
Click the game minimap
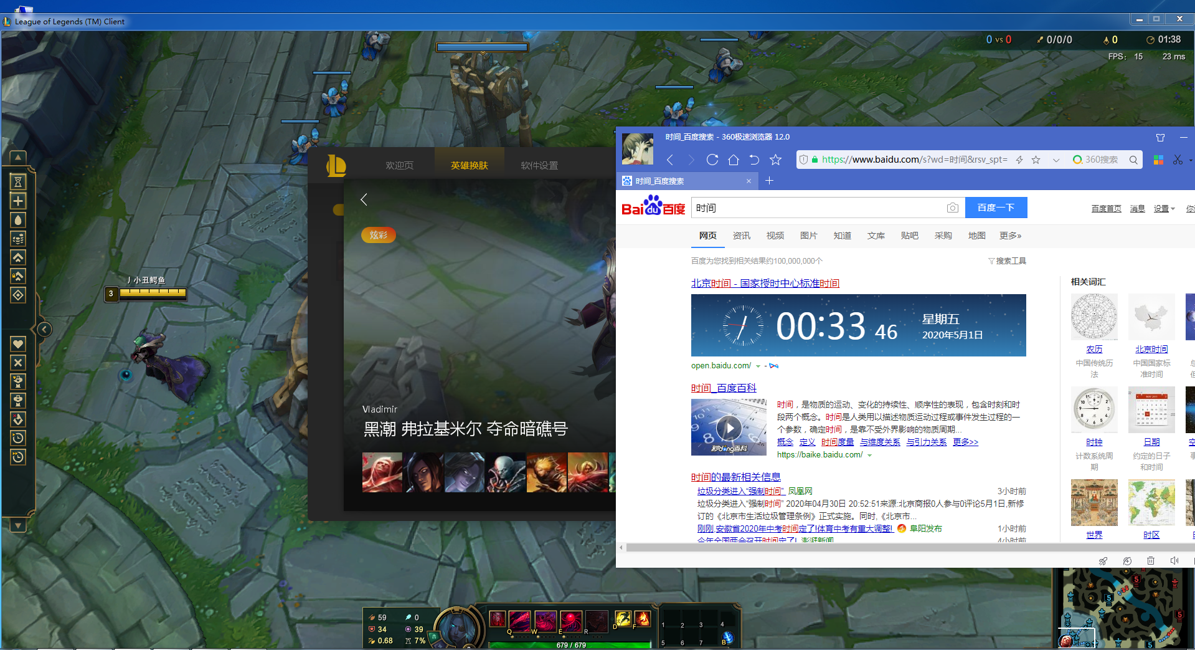pos(1123,608)
